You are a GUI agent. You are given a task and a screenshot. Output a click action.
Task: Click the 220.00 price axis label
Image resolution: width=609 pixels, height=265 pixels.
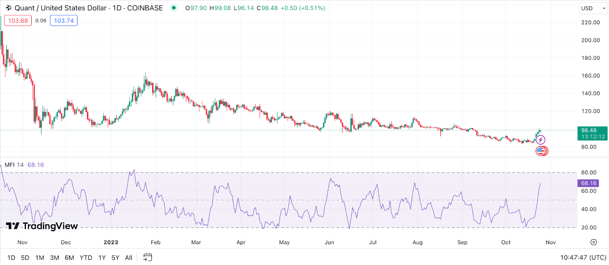pos(590,22)
